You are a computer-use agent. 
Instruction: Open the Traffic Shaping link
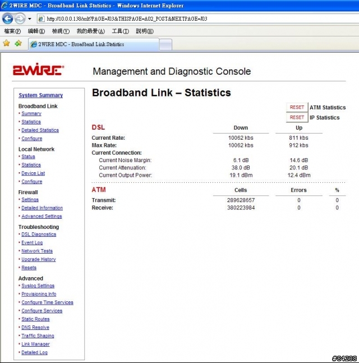tap(38, 336)
